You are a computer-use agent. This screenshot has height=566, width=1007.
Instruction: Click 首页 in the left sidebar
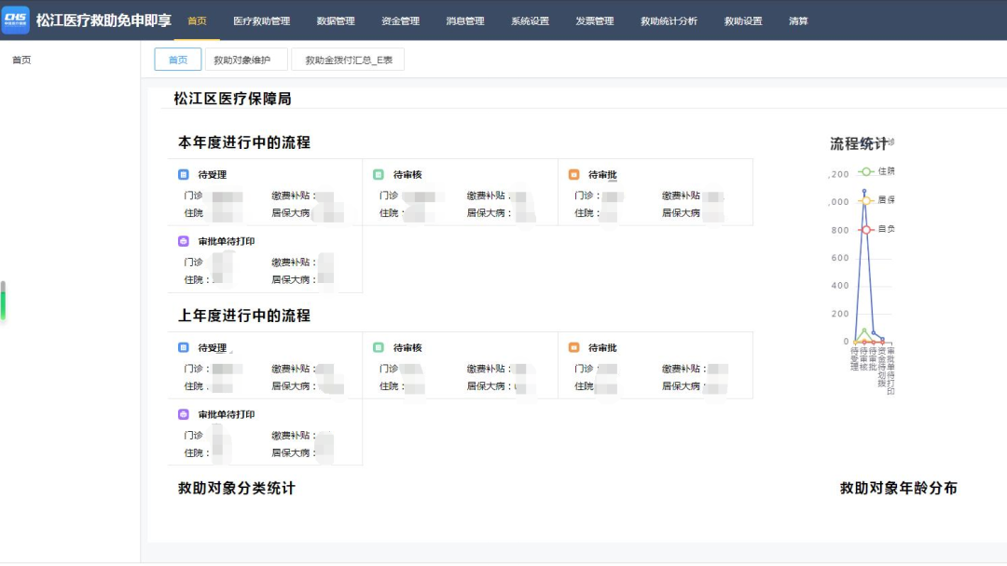(x=19, y=59)
